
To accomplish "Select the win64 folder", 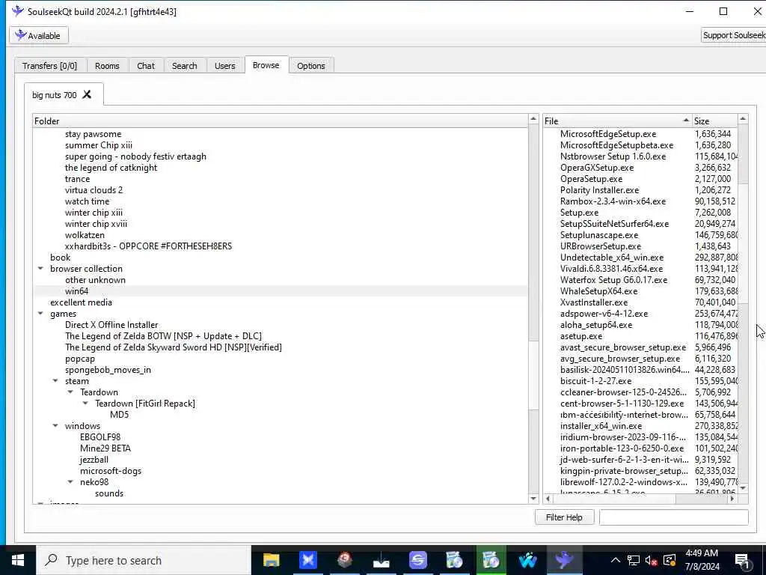I will point(77,291).
